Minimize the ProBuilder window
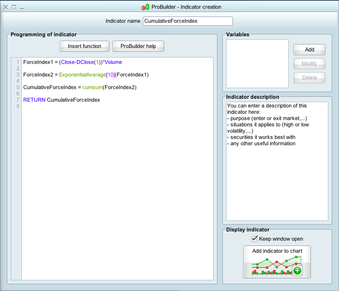Image resolution: width=339 pixels, height=291 pixels. pos(22,9)
